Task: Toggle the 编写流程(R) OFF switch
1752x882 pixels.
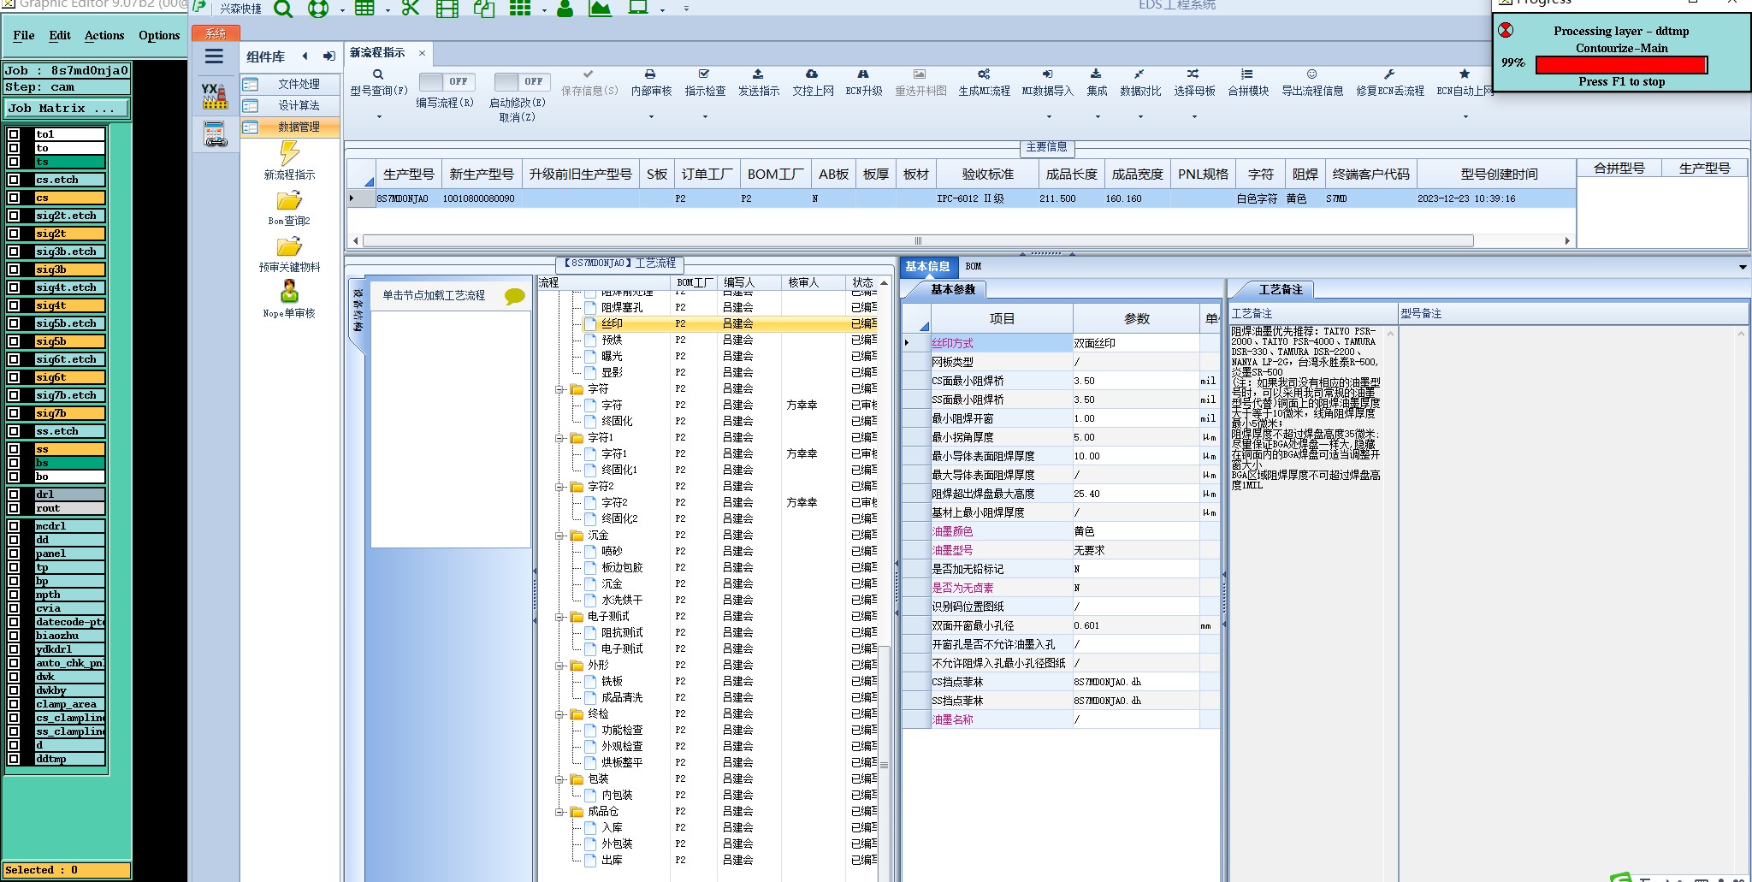Action: click(446, 81)
